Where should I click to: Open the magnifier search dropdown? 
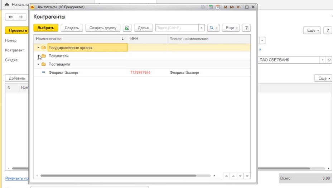pyautogui.click(x=213, y=28)
